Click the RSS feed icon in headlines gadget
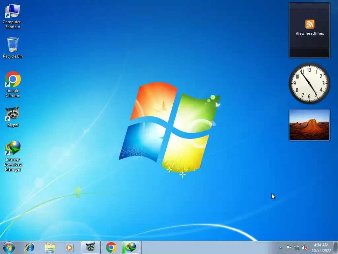338x254 pixels. pyautogui.click(x=310, y=24)
